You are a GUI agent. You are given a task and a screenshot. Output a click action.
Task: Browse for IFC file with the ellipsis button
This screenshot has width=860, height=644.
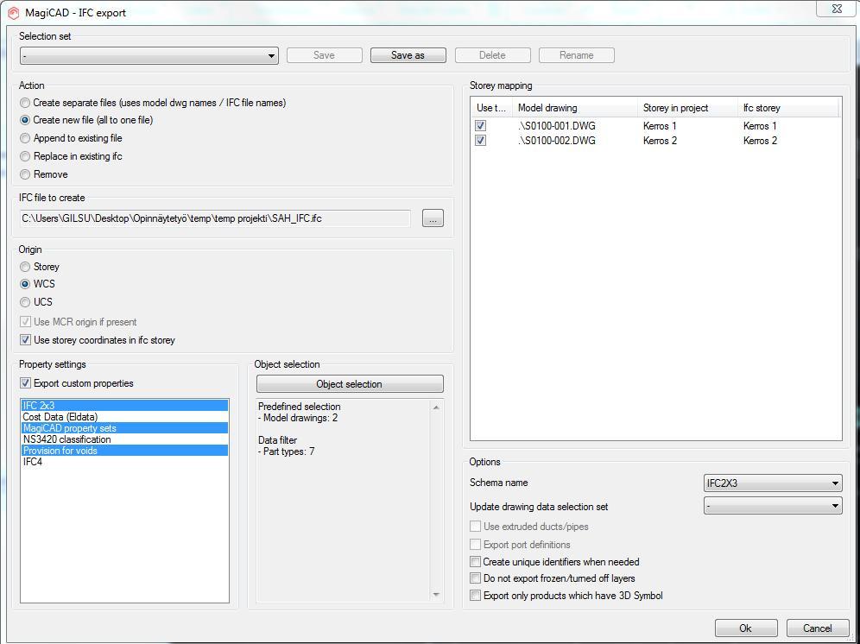click(x=433, y=218)
